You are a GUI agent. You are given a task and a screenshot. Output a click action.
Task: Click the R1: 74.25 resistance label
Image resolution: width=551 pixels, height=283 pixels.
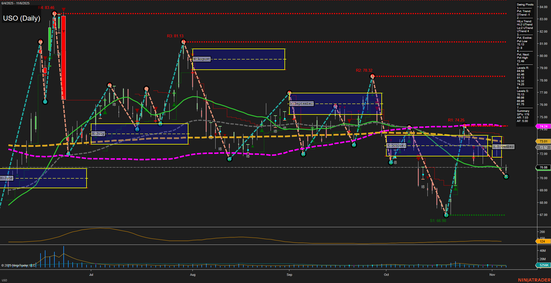click(456, 120)
